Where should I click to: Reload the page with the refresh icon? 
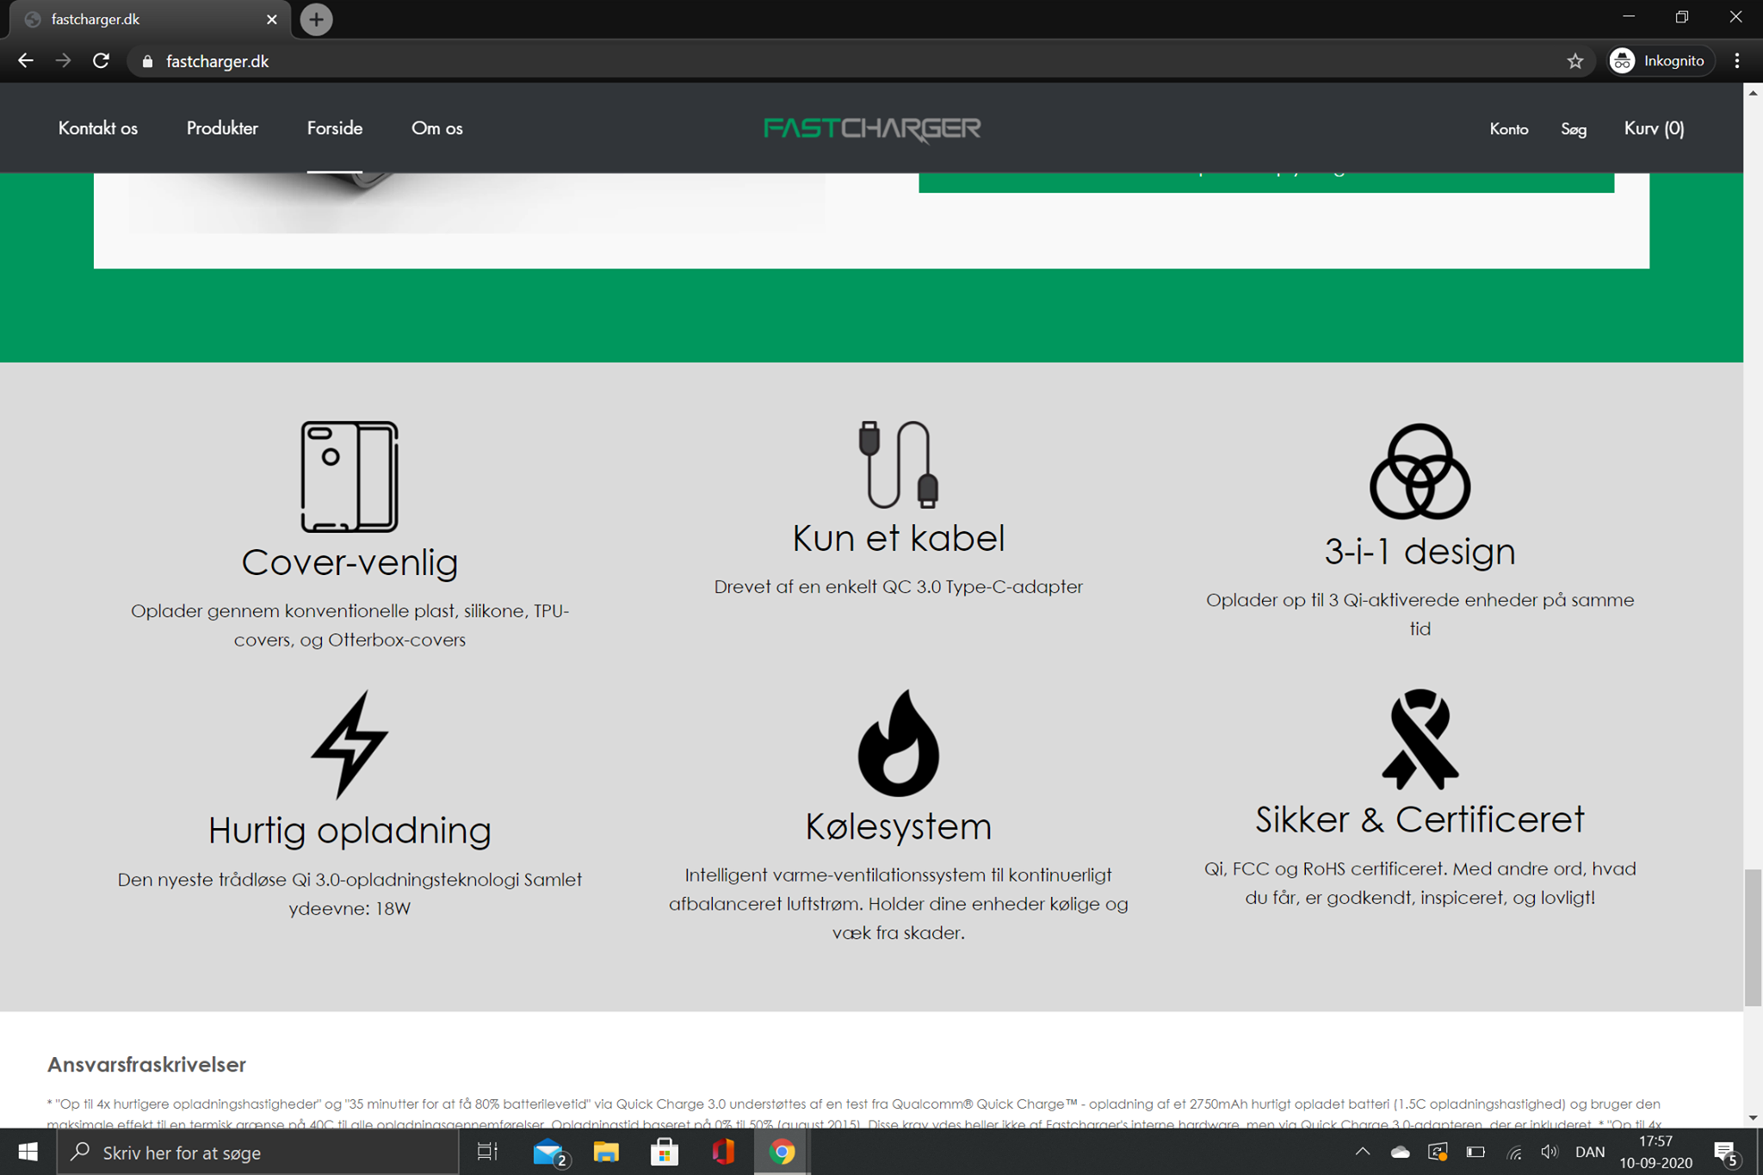(101, 61)
